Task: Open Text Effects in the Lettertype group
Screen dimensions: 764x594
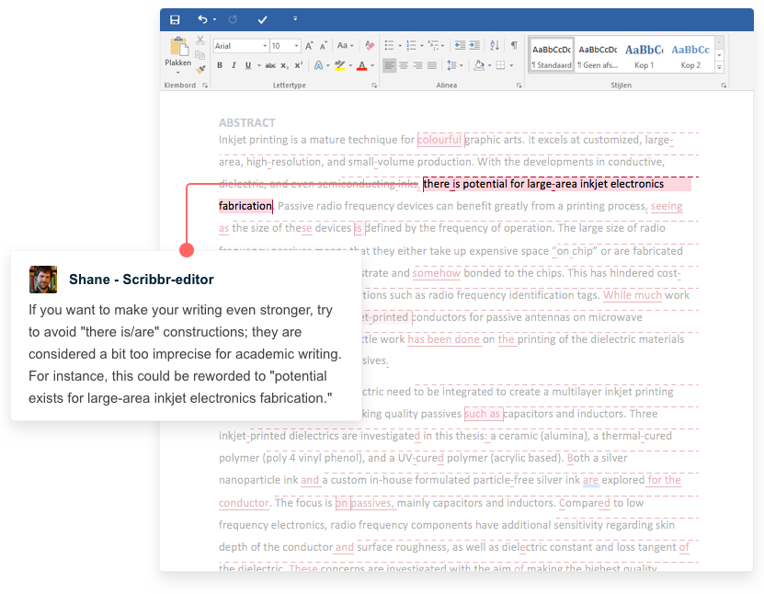Action: [317, 65]
